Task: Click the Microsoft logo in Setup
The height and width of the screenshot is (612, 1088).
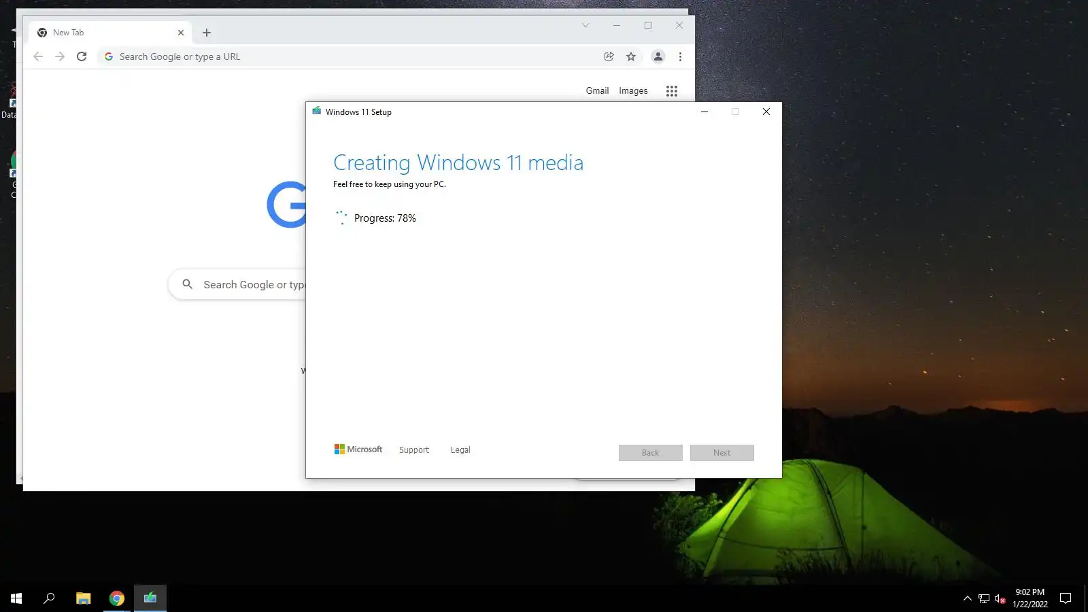Action: tap(358, 449)
